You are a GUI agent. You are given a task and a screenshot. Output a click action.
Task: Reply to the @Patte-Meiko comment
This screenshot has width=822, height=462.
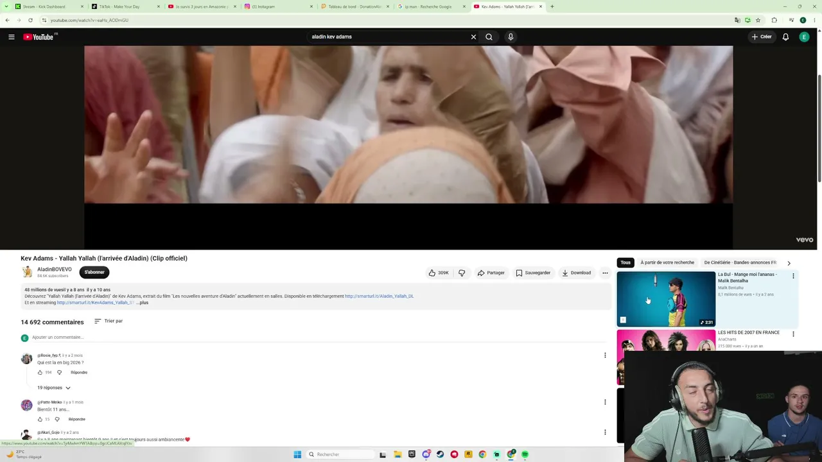[76, 419]
